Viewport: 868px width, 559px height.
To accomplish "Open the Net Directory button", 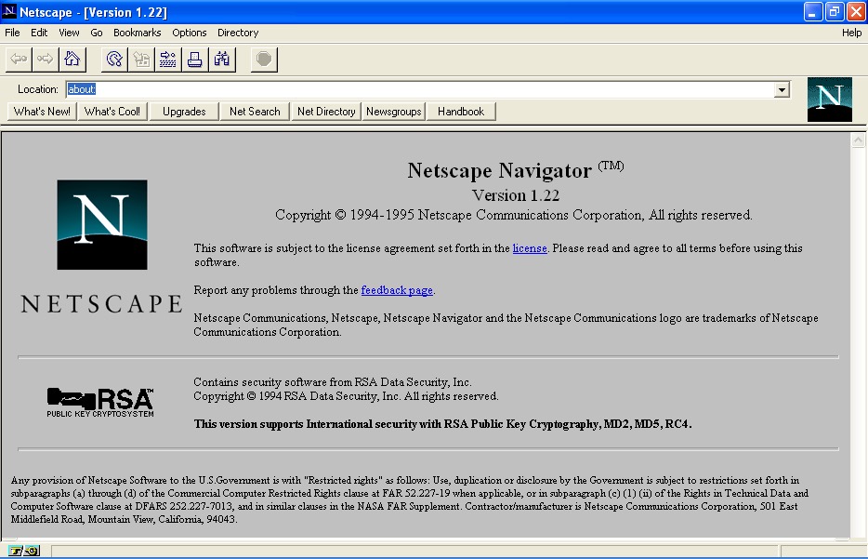I will [x=326, y=112].
